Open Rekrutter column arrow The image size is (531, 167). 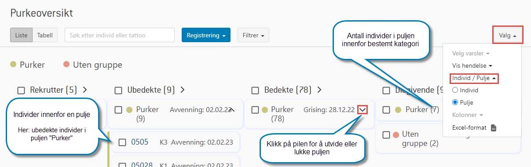pos(85,90)
